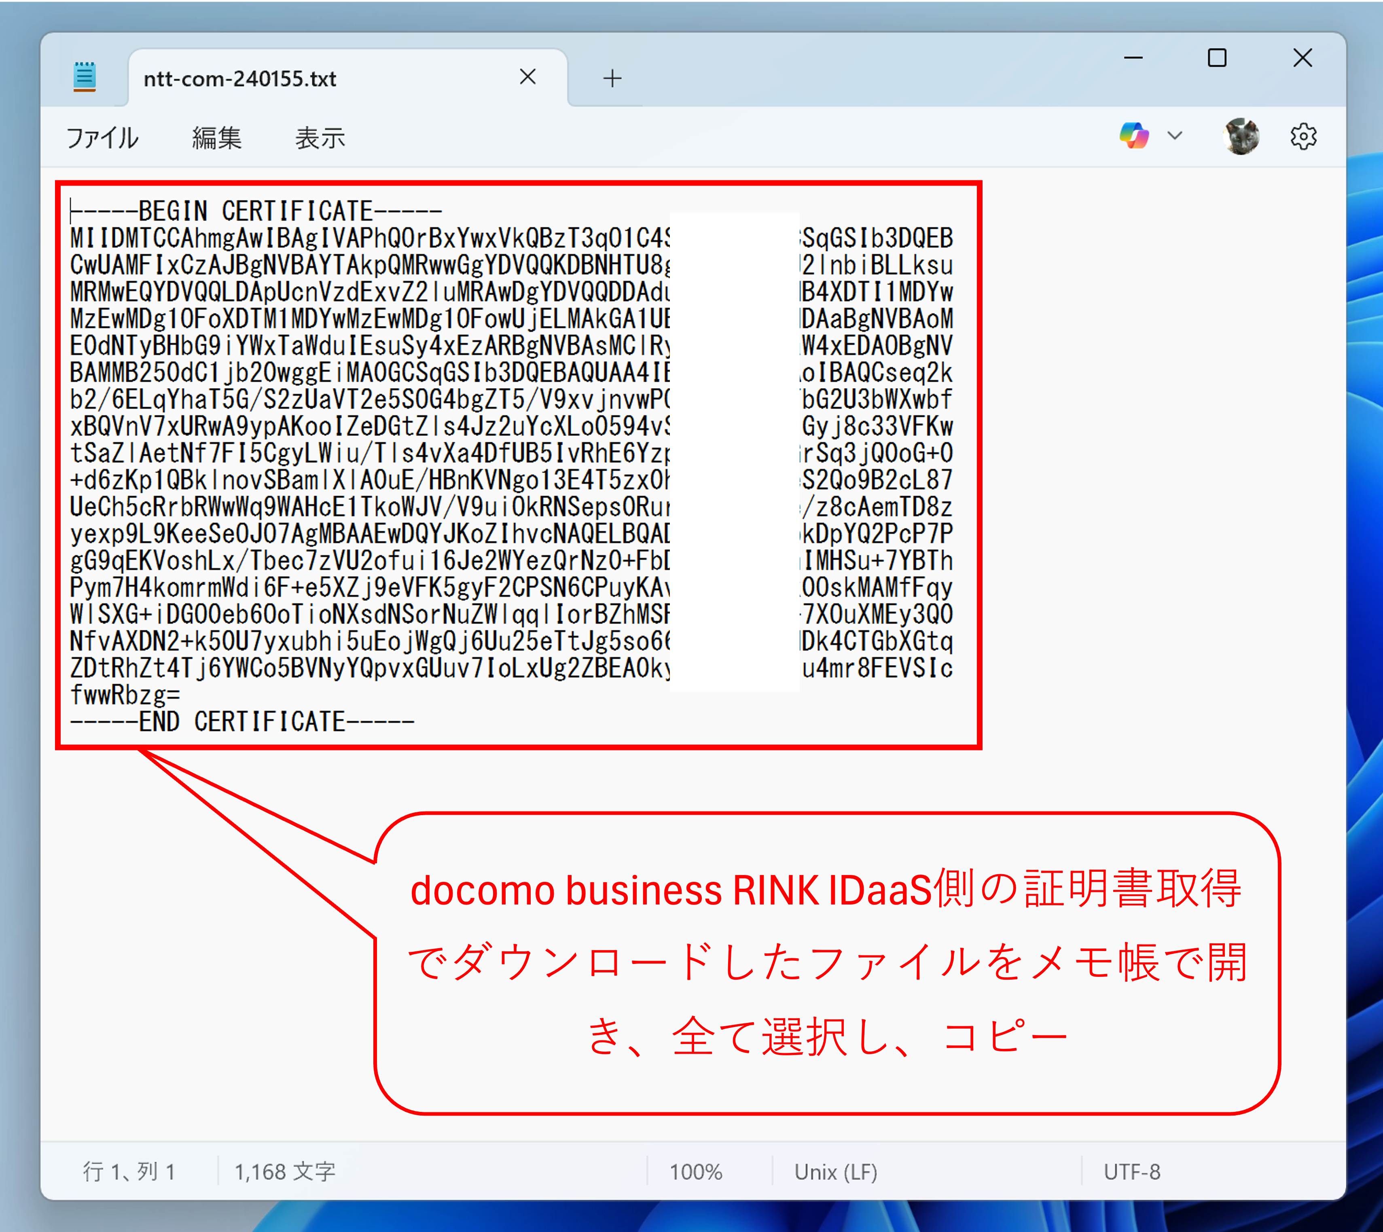Maximize the Notepad window
Screen dimensions: 1383x1232
coord(1217,58)
